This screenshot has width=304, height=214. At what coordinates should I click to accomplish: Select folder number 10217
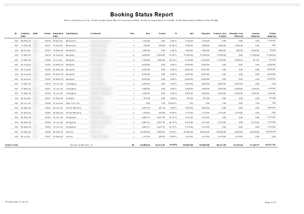[48, 46]
